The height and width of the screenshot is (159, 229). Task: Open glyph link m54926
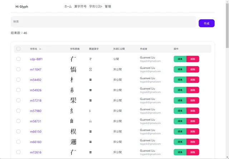[x=36, y=90]
